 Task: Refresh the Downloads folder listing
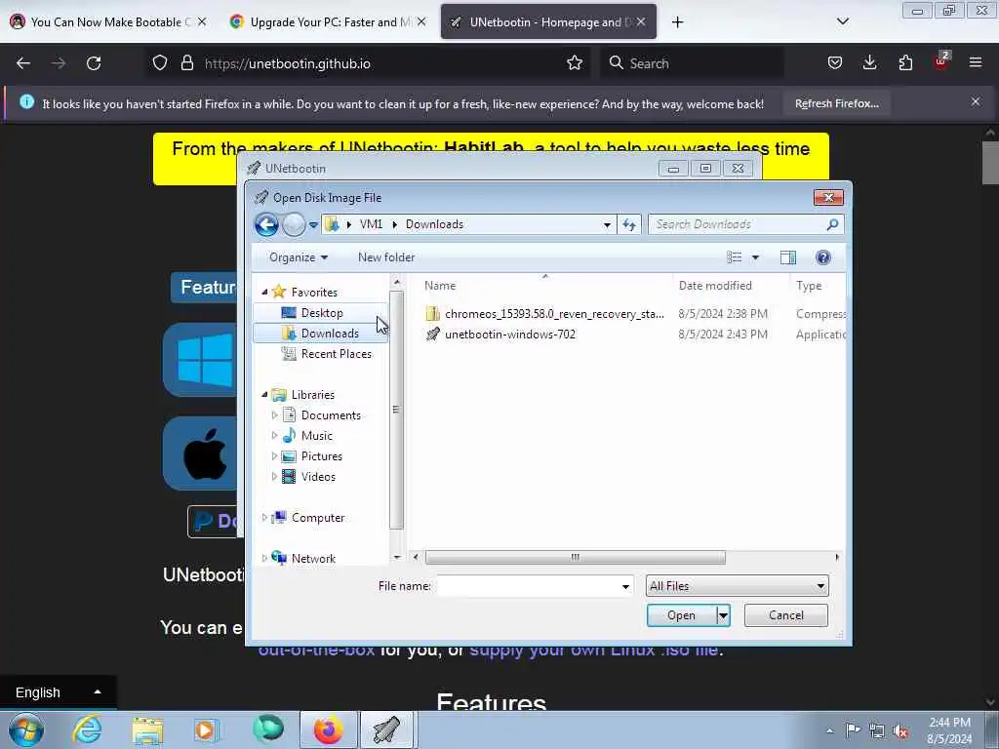pos(629,224)
